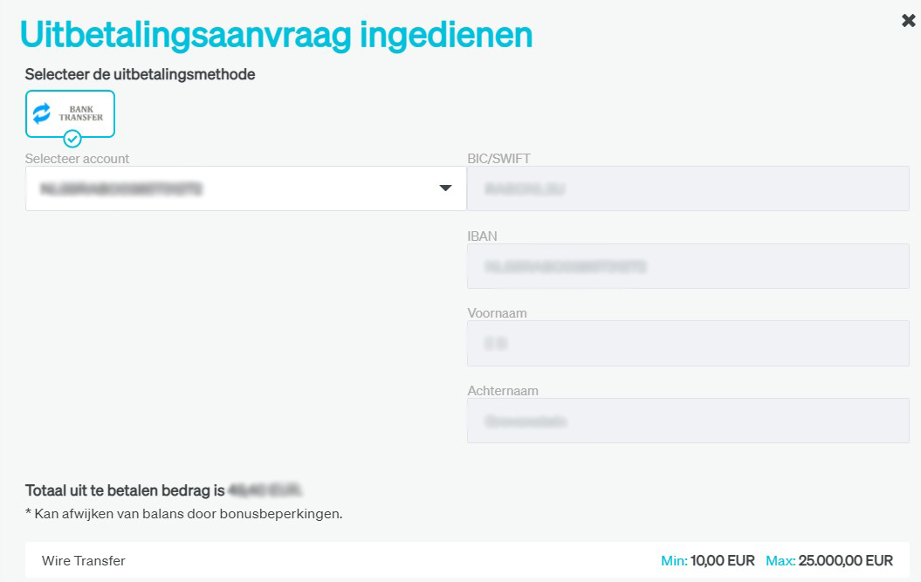Click the checkmark badge below Bank Transfer
The image size is (921, 582).
pos(72,139)
